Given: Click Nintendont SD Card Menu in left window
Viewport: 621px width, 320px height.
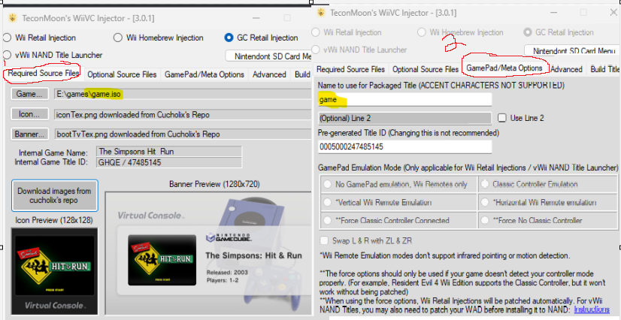Looking at the screenshot, I should point(269,56).
